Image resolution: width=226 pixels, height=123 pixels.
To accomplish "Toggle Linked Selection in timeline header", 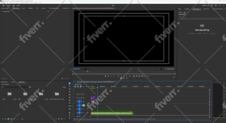I will pos(81,87).
